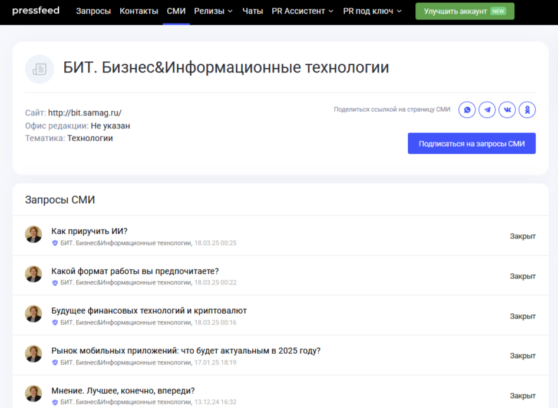Screen dimensions: 558x408
Task: Click the 'Запросы СМИ' section heading
Action: tap(60, 200)
